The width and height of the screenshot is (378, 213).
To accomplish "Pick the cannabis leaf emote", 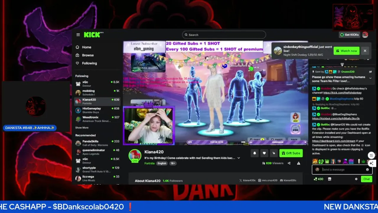I will point(363,162).
